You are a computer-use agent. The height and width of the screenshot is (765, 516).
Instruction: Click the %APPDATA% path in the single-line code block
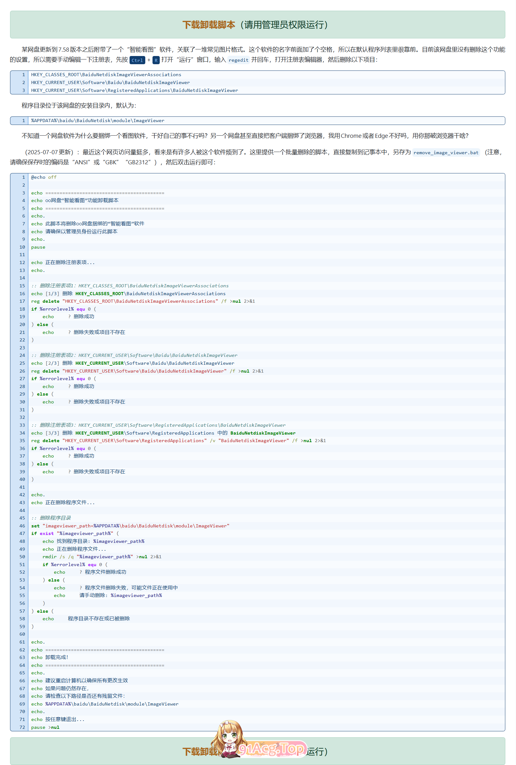click(x=98, y=121)
